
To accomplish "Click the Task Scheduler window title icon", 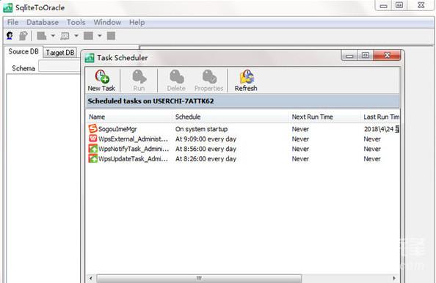I will click(x=90, y=58).
